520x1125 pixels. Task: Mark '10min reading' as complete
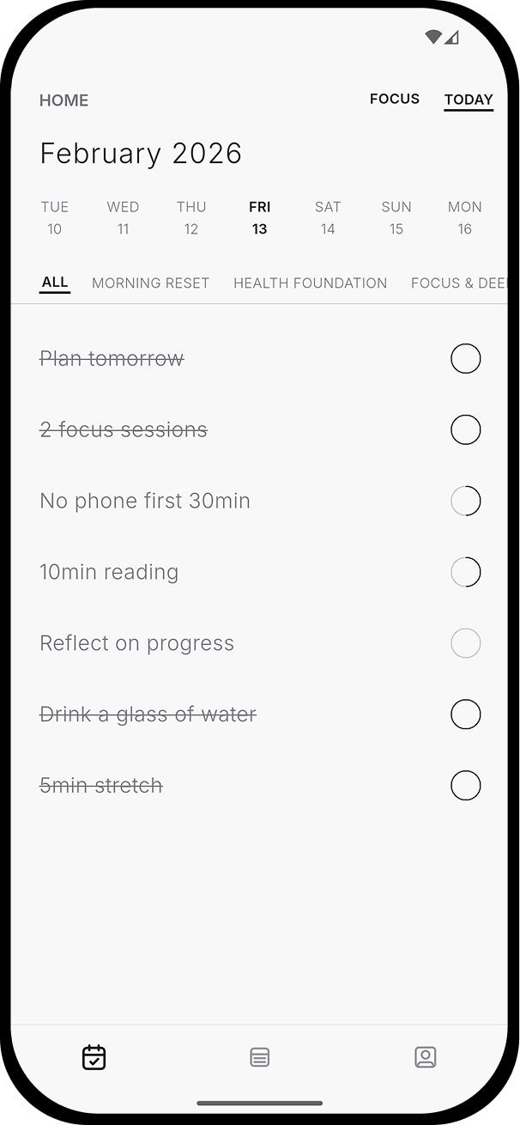466,572
